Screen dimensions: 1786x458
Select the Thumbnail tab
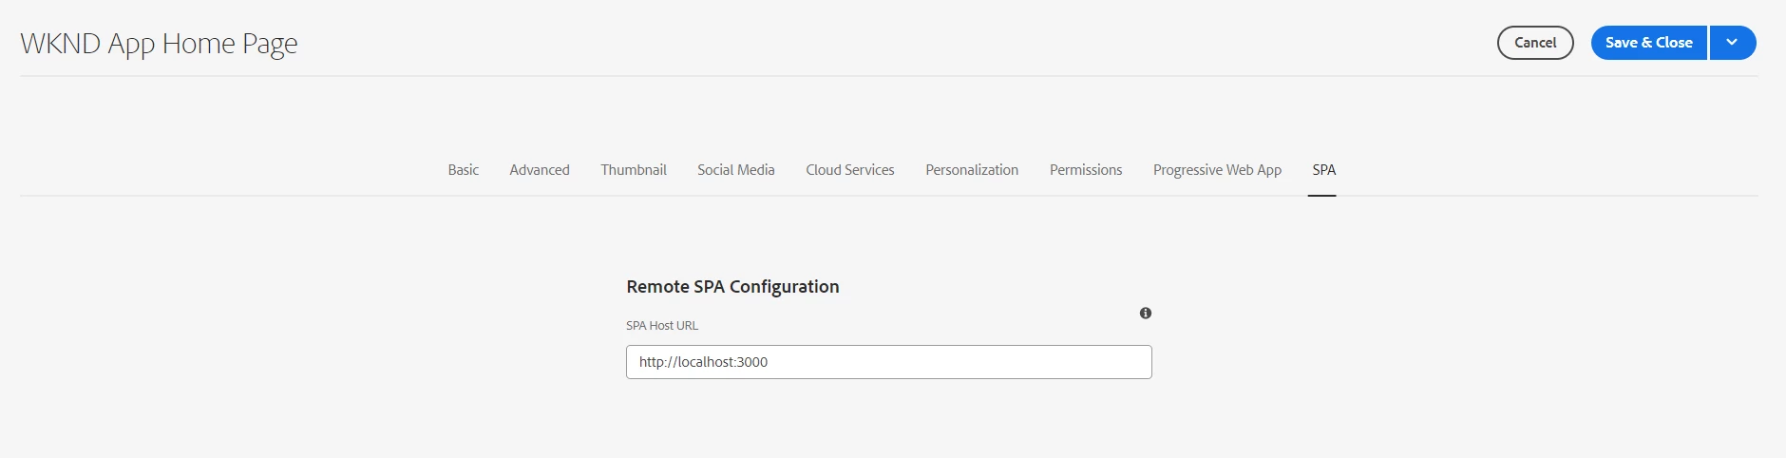(x=634, y=170)
